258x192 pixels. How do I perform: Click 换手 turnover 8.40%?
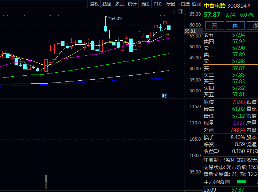(x=238, y=137)
